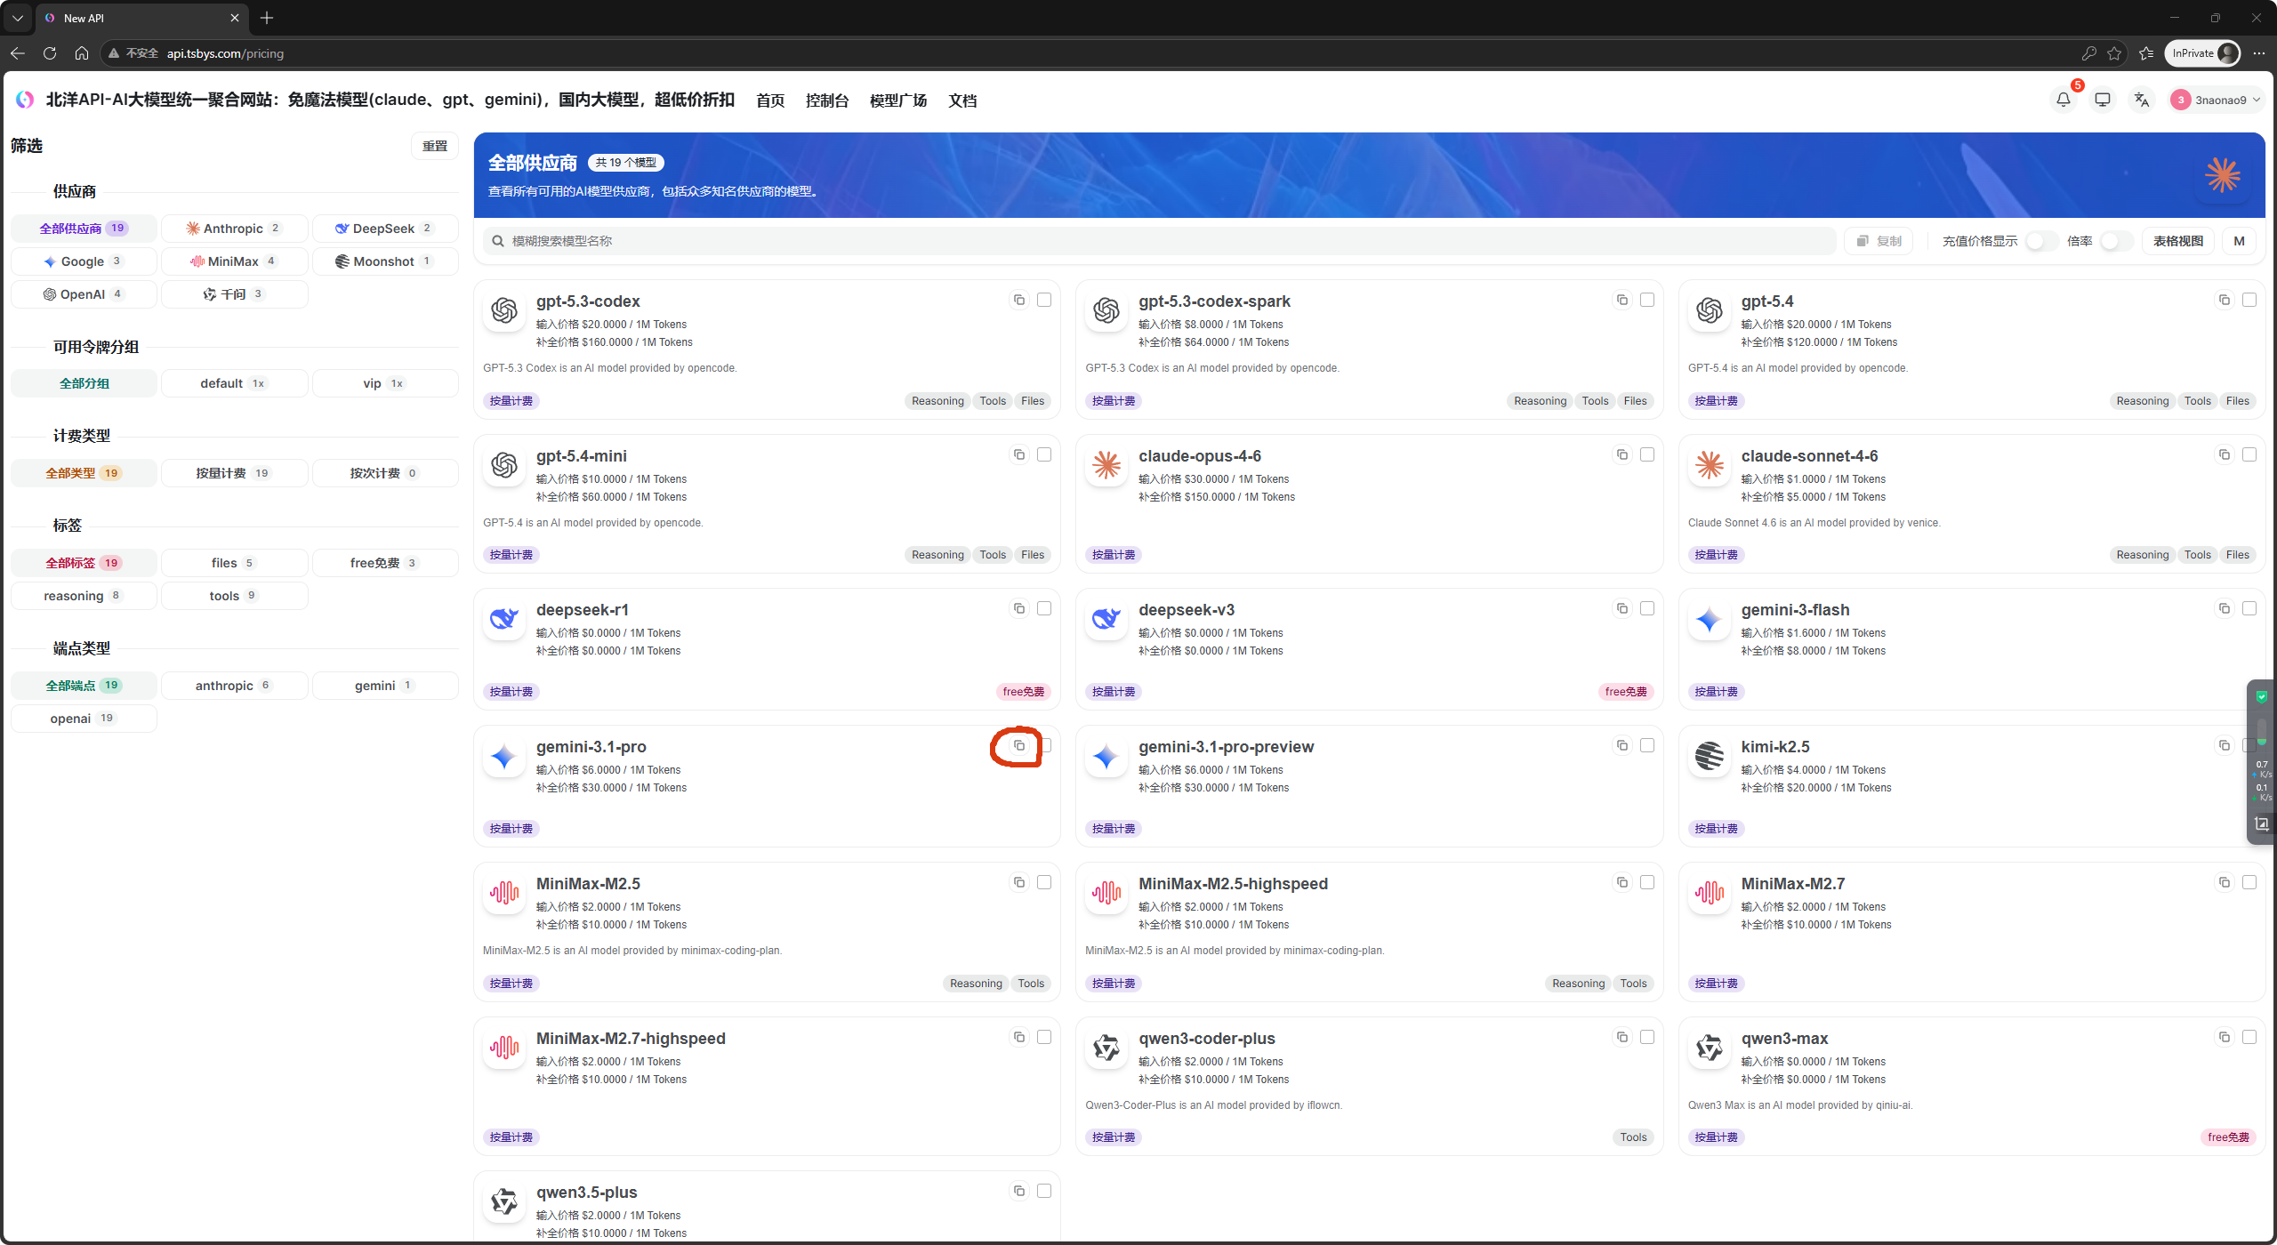2277x1245 pixels.
Task: Tick the MiniMax-M2.5 card checkbox
Action: [1044, 882]
